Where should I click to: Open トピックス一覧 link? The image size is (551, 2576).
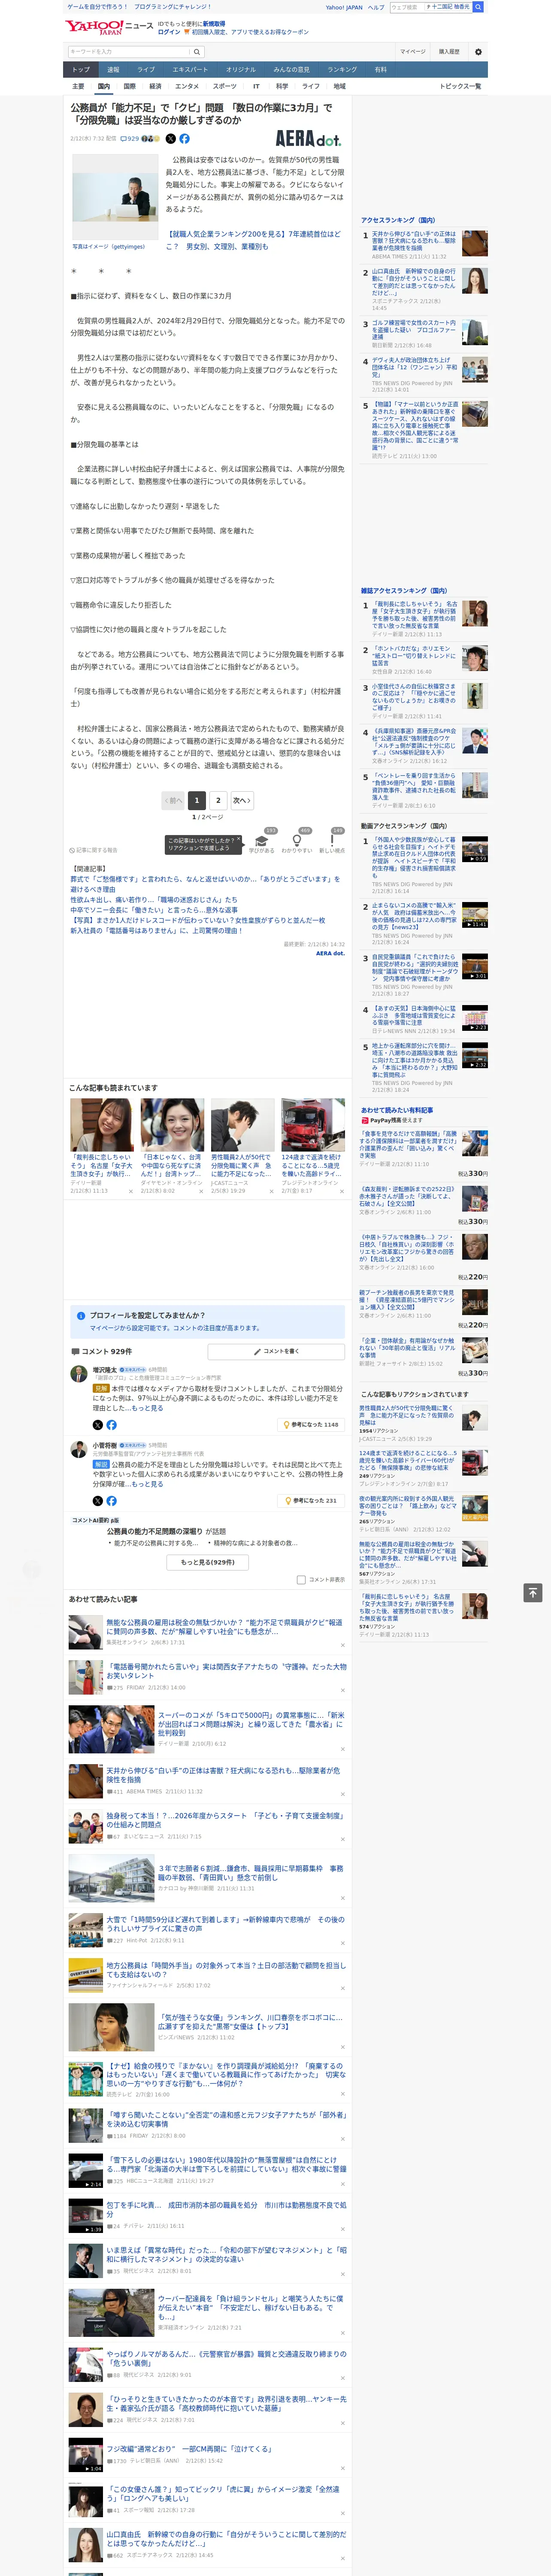click(460, 86)
